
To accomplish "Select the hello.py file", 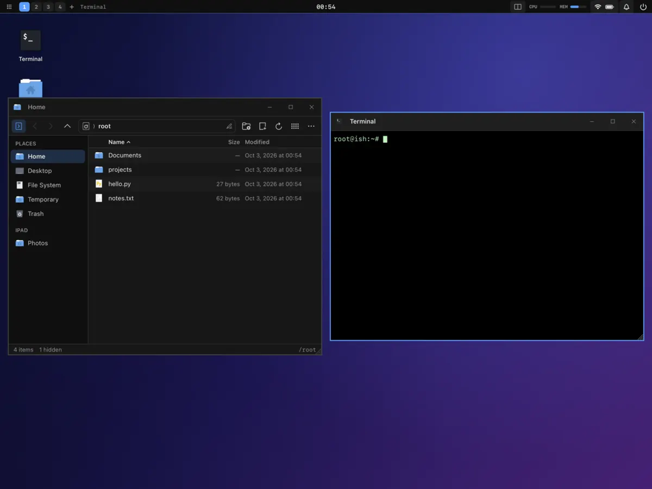I will [x=204, y=184].
